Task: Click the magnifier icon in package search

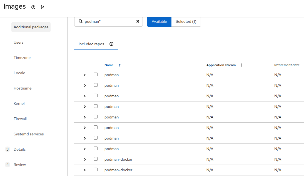Action: [x=81, y=21]
